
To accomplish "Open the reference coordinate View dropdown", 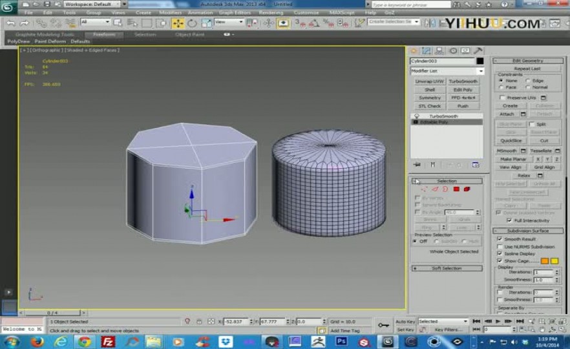I will pos(229,22).
